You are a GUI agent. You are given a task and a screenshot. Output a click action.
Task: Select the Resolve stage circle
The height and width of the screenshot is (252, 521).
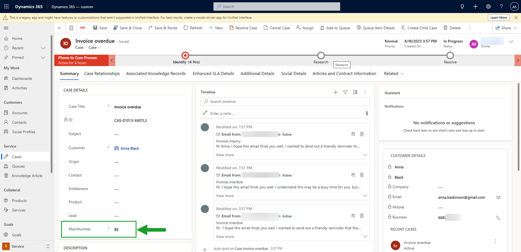[x=450, y=55]
